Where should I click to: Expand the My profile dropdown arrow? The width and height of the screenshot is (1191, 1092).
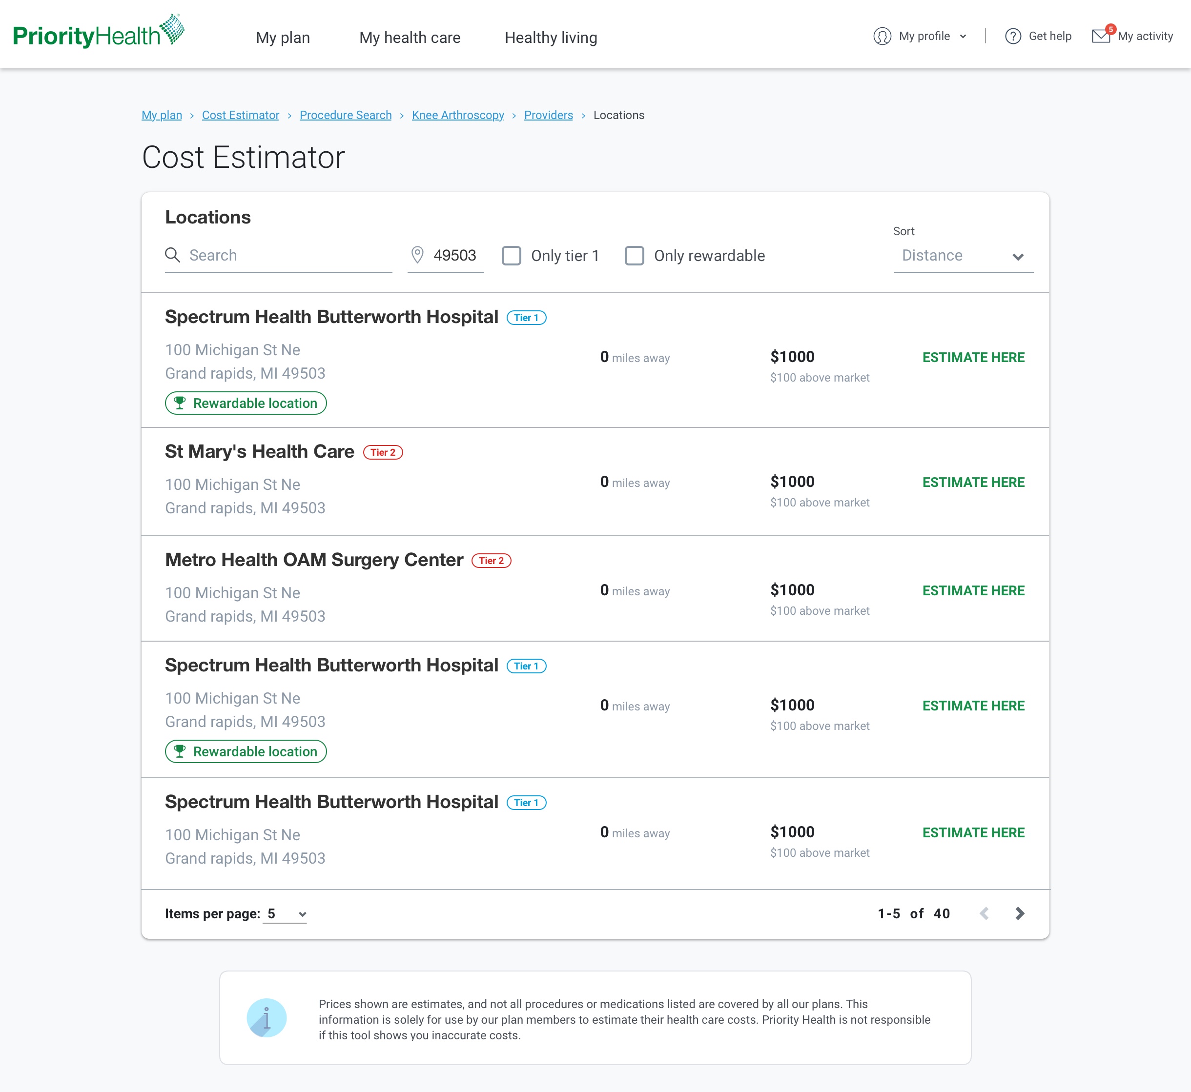coord(963,37)
